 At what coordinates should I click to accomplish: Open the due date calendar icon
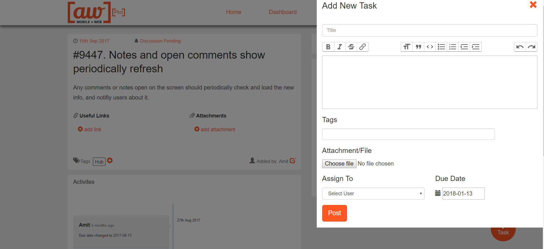(x=438, y=193)
